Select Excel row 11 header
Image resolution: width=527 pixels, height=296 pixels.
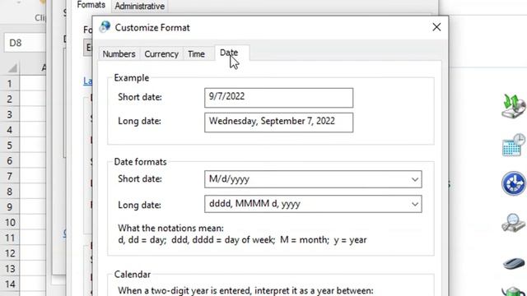click(x=10, y=238)
